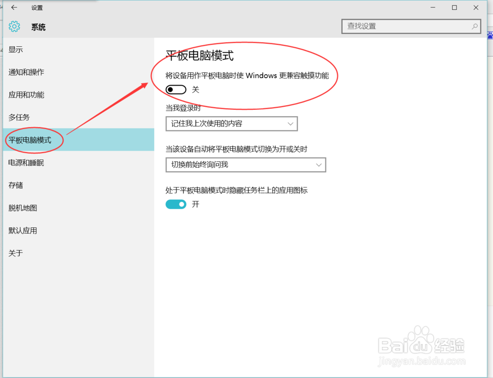Click the 系统 heading label
Screen dimensions: 493x378
38,28
